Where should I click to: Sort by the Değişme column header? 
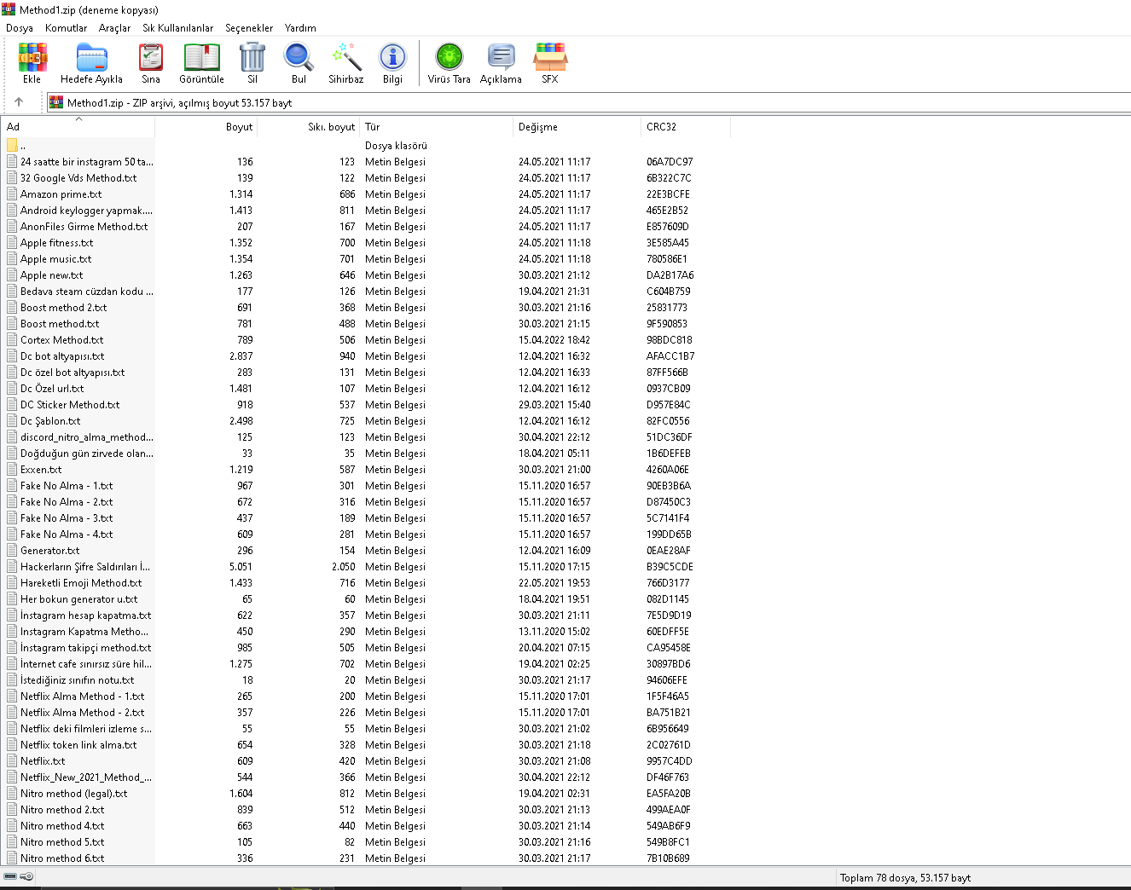(577, 127)
